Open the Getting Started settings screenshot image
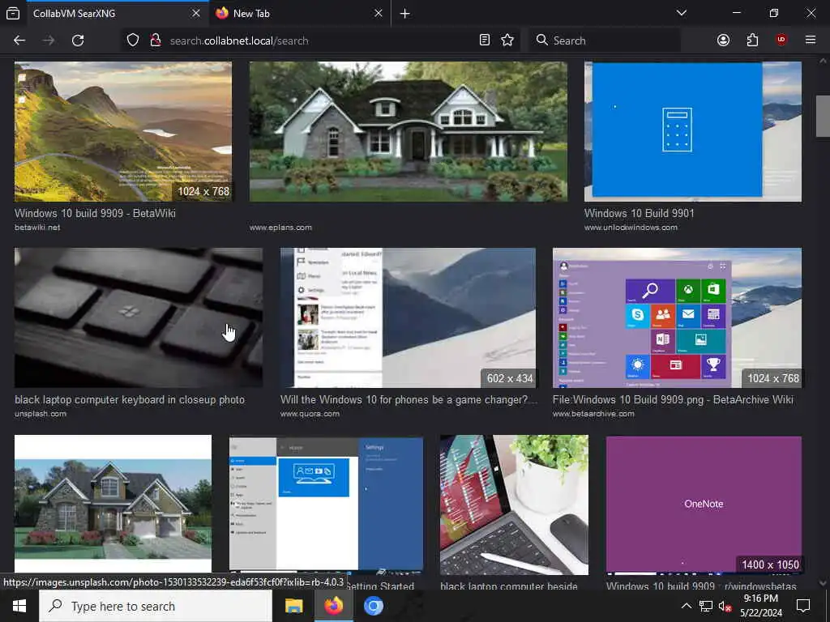The height and width of the screenshot is (622, 830). pyautogui.click(x=326, y=505)
